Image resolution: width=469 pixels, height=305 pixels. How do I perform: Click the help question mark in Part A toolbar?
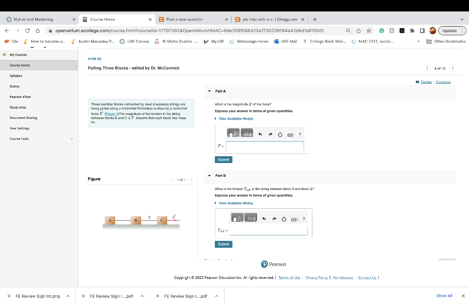tap(300, 134)
